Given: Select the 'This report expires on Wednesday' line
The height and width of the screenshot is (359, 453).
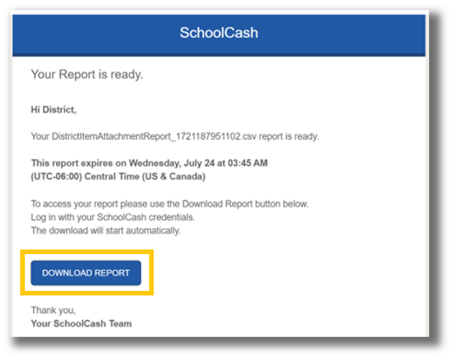Looking at the screenshot, I should (x=149, y=163).
